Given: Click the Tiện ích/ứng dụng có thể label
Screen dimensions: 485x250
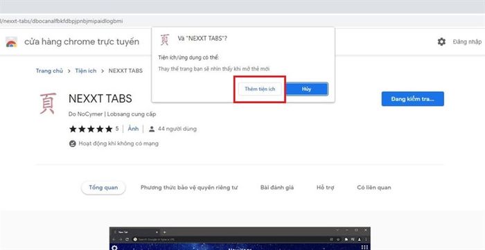Looking at the screenshot, I should pos(188,57).
